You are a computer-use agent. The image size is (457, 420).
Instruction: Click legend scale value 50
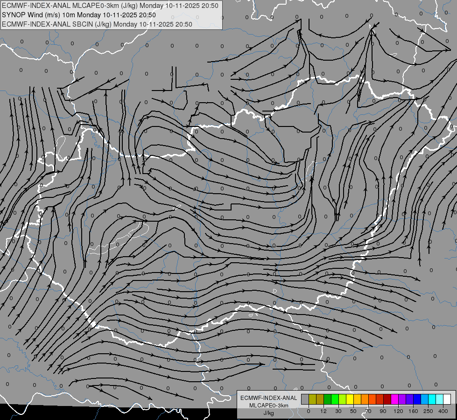click(x=353, y=411)
